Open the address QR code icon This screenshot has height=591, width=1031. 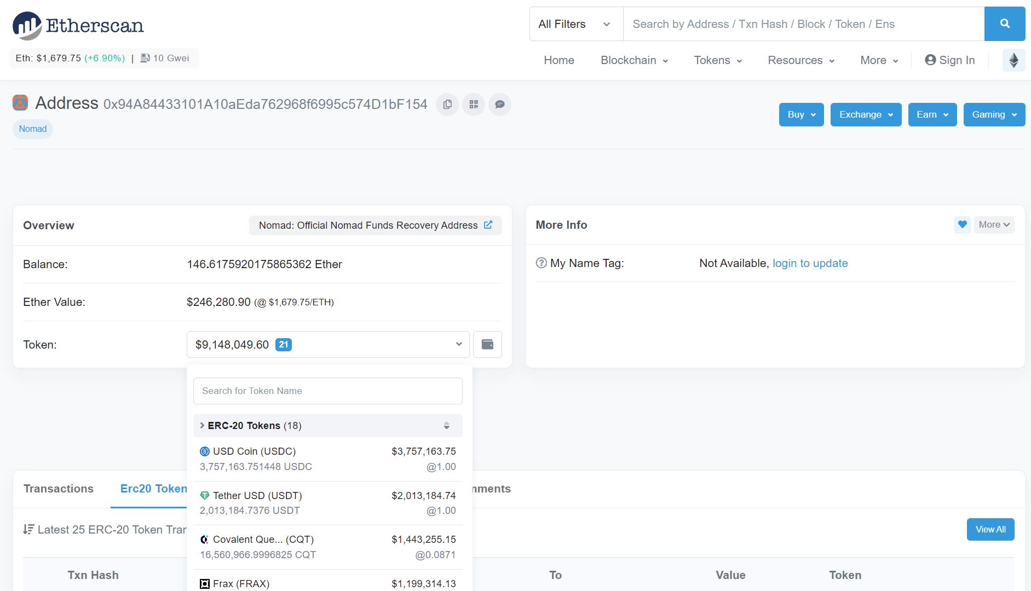(x=474, y=104)
